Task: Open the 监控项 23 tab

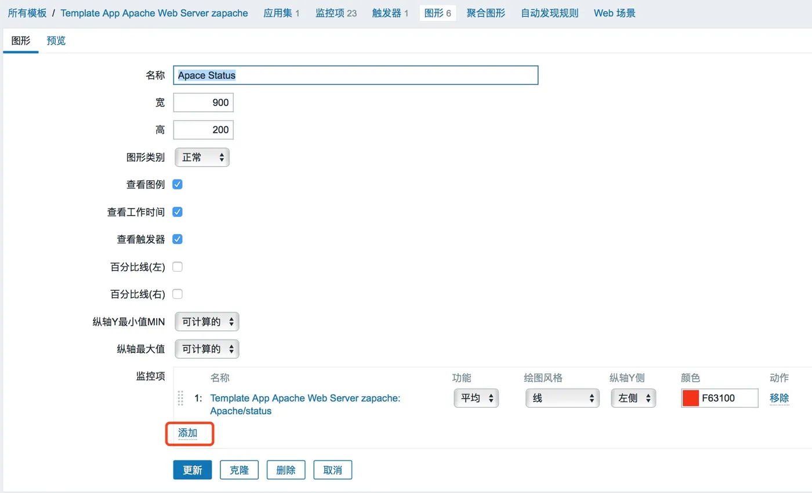Action: click(x=336, y=13)
